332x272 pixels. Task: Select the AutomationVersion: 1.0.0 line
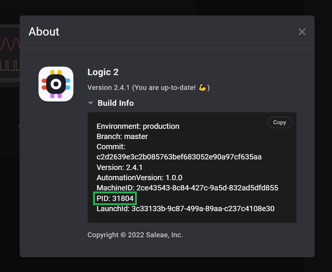pos(139,178)
